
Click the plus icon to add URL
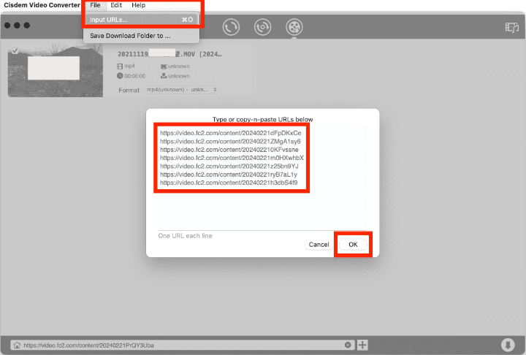click(362, 345)
